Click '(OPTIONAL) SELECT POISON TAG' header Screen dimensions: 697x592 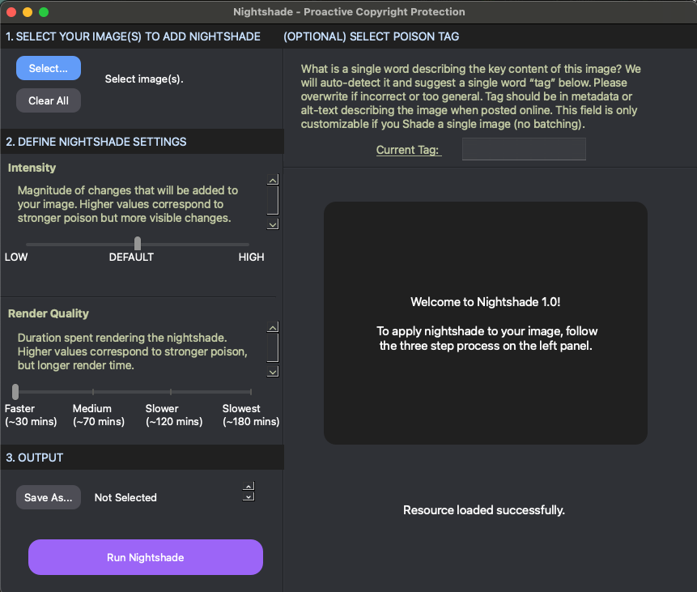pos(372,36)
